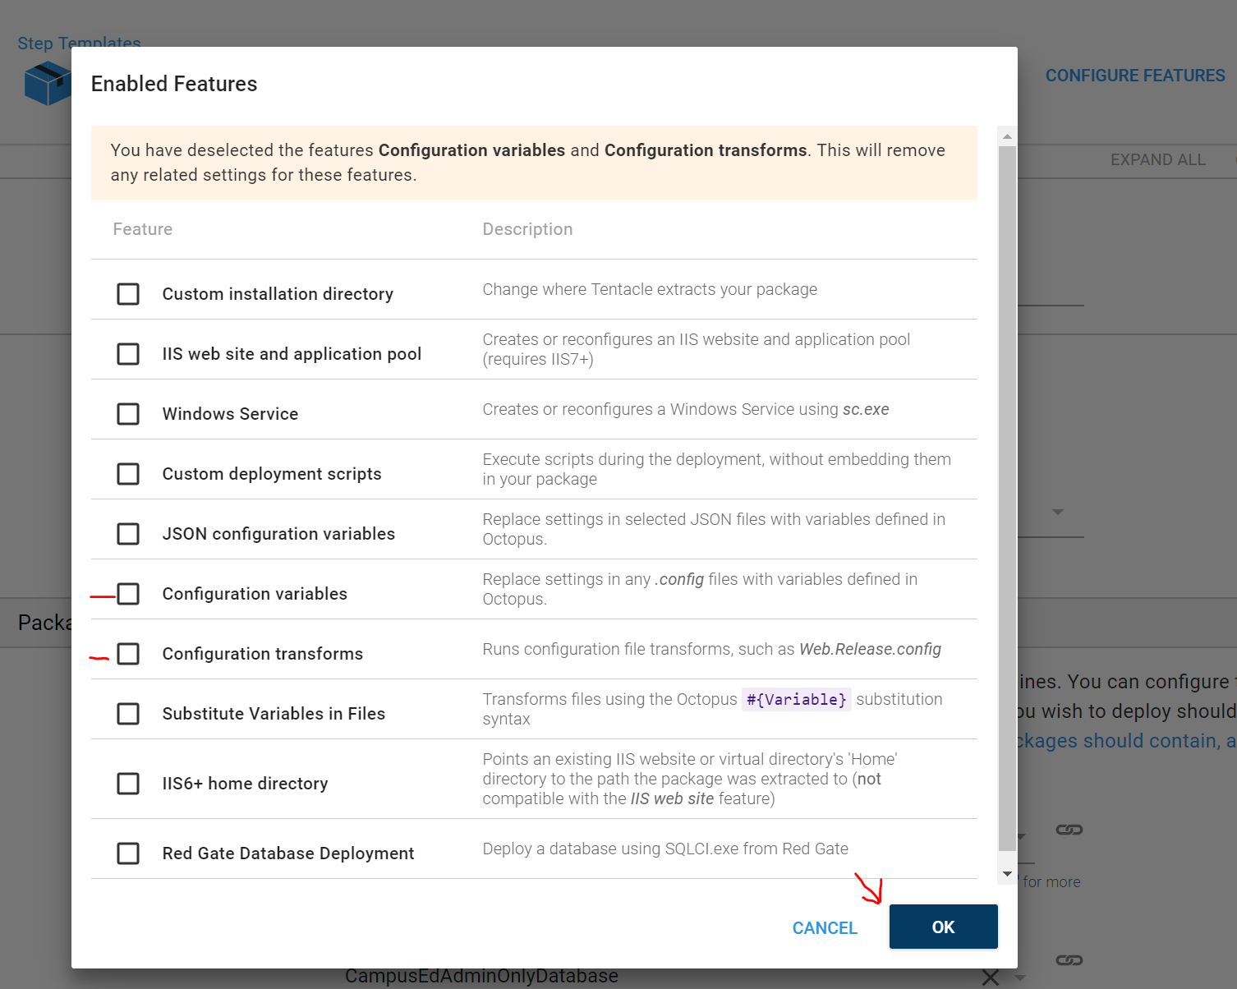The image size is (1237, 989).
Task: Re-enable Configuration variables checkbox
Action: click(x=128, y=594)
